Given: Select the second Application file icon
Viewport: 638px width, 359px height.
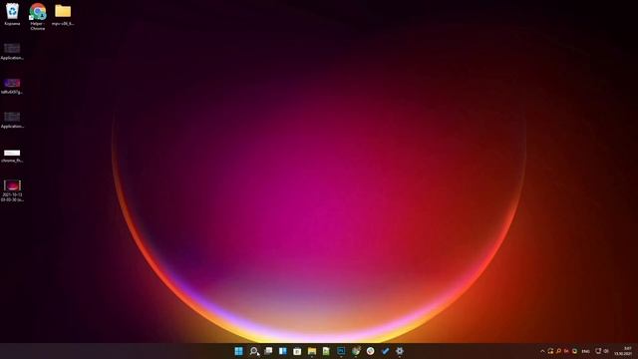Looking at the screenshot, I should (12, 120).
